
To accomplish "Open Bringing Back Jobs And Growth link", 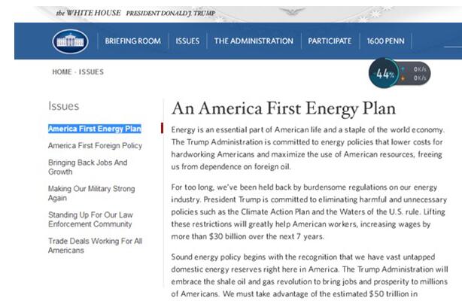I will tap(87, 167).
